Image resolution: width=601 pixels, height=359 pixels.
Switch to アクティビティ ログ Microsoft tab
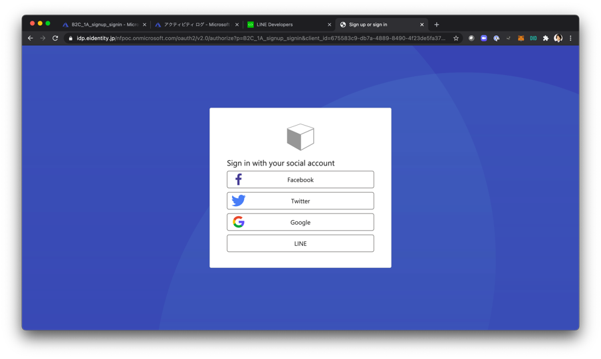point(197,25)
